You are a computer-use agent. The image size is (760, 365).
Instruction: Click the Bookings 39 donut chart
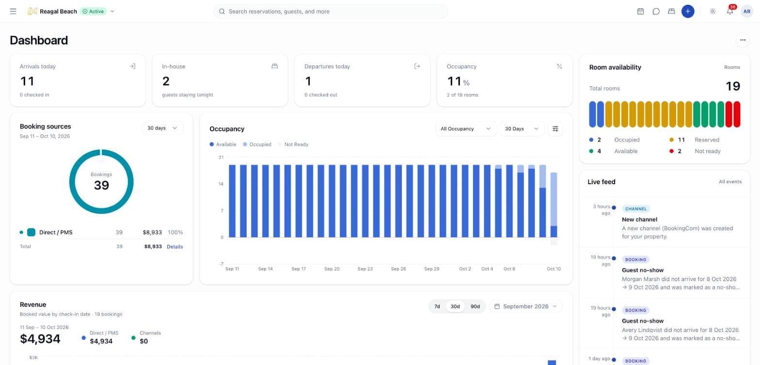click(101, 181)
